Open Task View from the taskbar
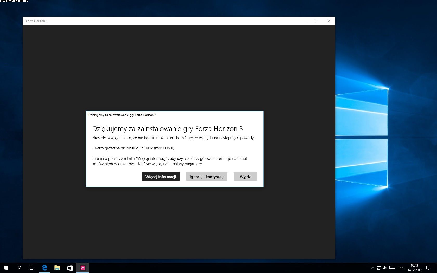Image resolution: width=437 pixels, height=273 pixels. (x=31, y=268)
